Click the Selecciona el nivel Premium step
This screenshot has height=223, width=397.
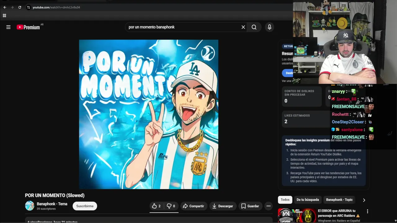click(325, 164)
